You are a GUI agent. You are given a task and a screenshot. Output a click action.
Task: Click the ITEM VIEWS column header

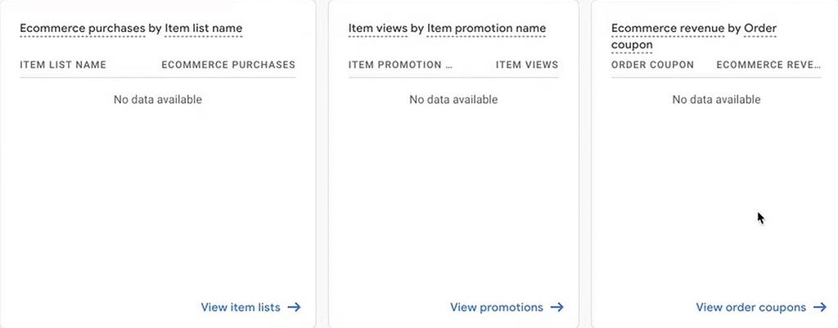coord(527,65)
